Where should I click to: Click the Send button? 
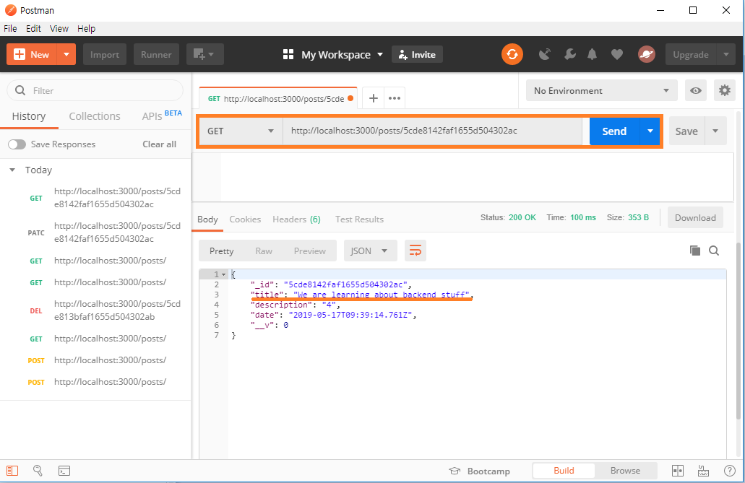[614, 131]
